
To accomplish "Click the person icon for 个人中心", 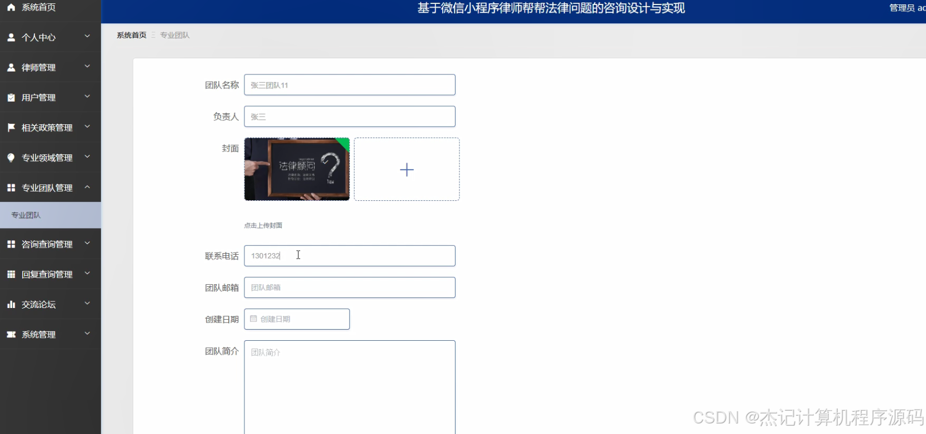I will click(x=11, y=37).
